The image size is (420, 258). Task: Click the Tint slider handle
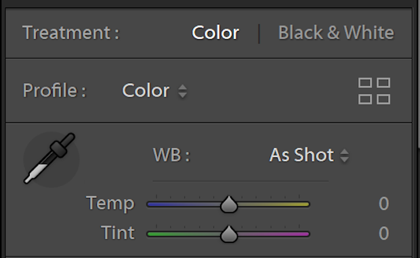pyautogui.click(x=229, y=234)
